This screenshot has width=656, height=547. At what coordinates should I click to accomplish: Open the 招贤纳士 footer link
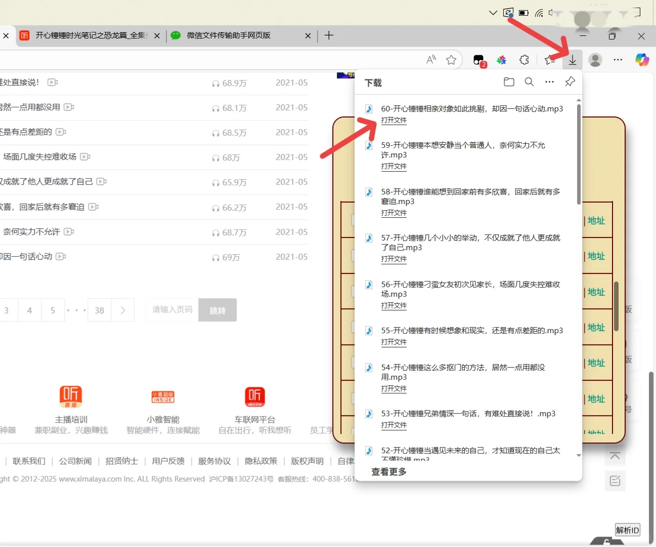pyautogui.click(x=121, y=461)
